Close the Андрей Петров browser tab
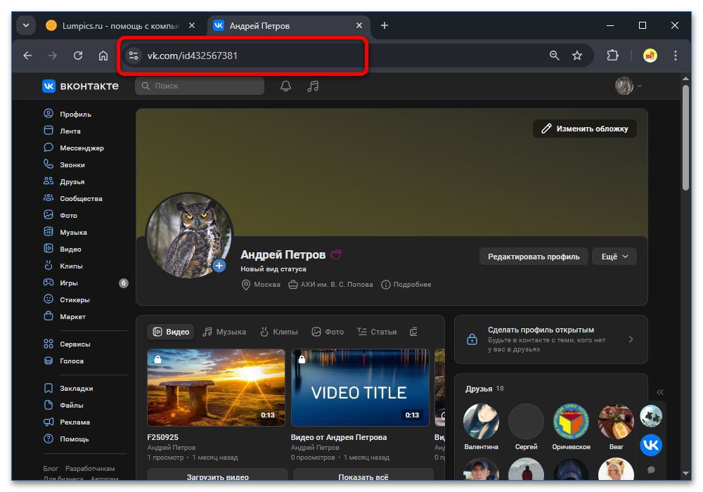 click(359, 25)
